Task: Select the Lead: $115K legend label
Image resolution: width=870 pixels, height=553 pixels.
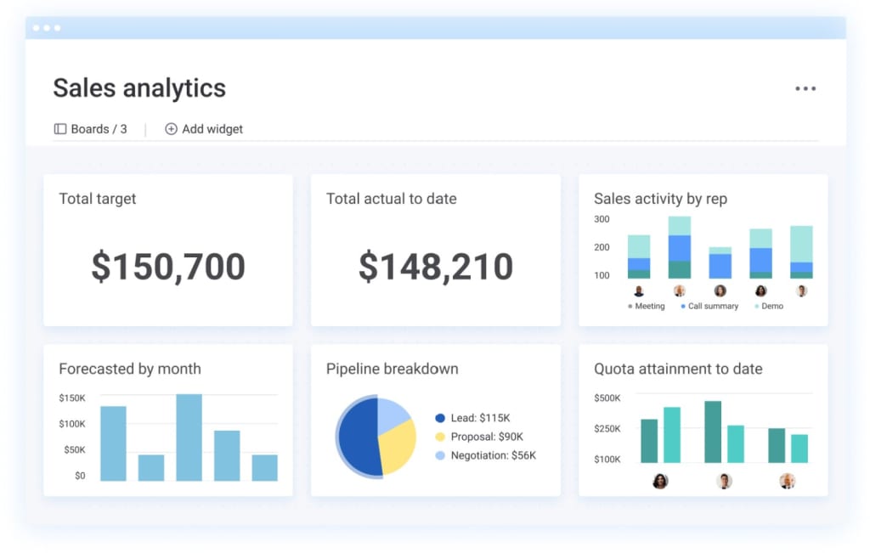Action: click(481, 418)
